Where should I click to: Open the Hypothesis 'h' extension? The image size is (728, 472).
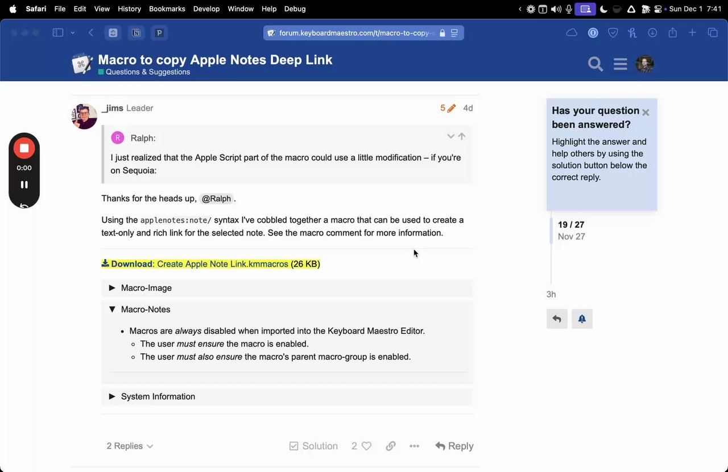point(632,33)
